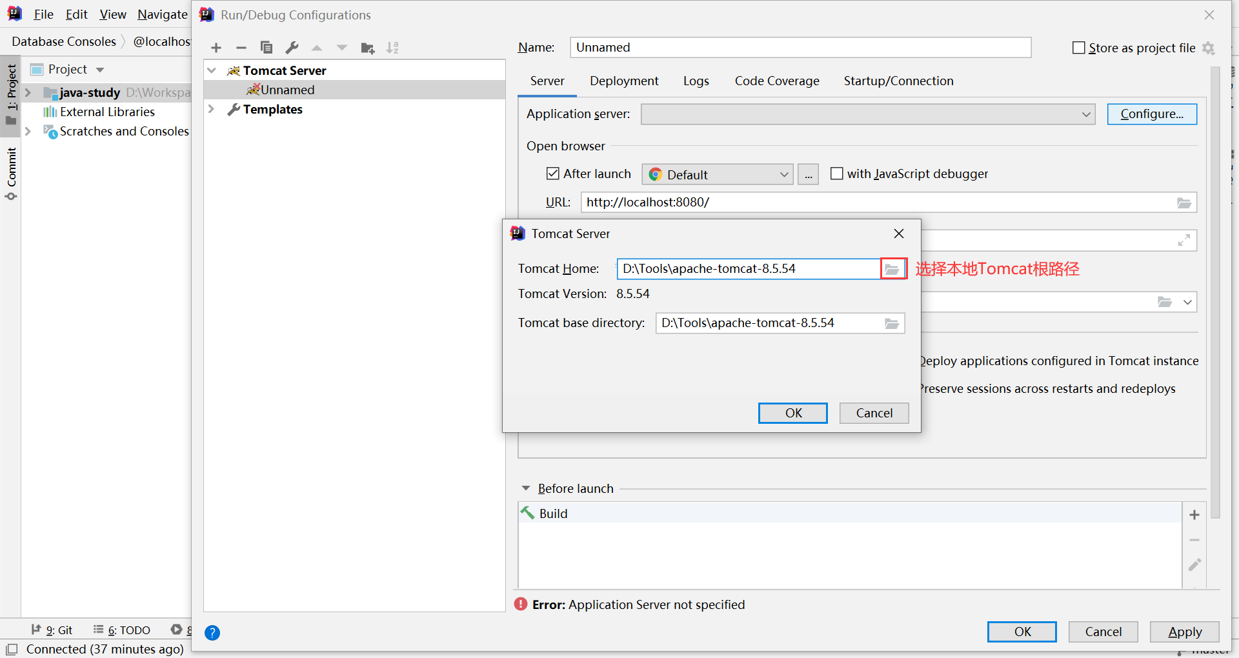Open Application server dropdown

(x=868, y=114)
